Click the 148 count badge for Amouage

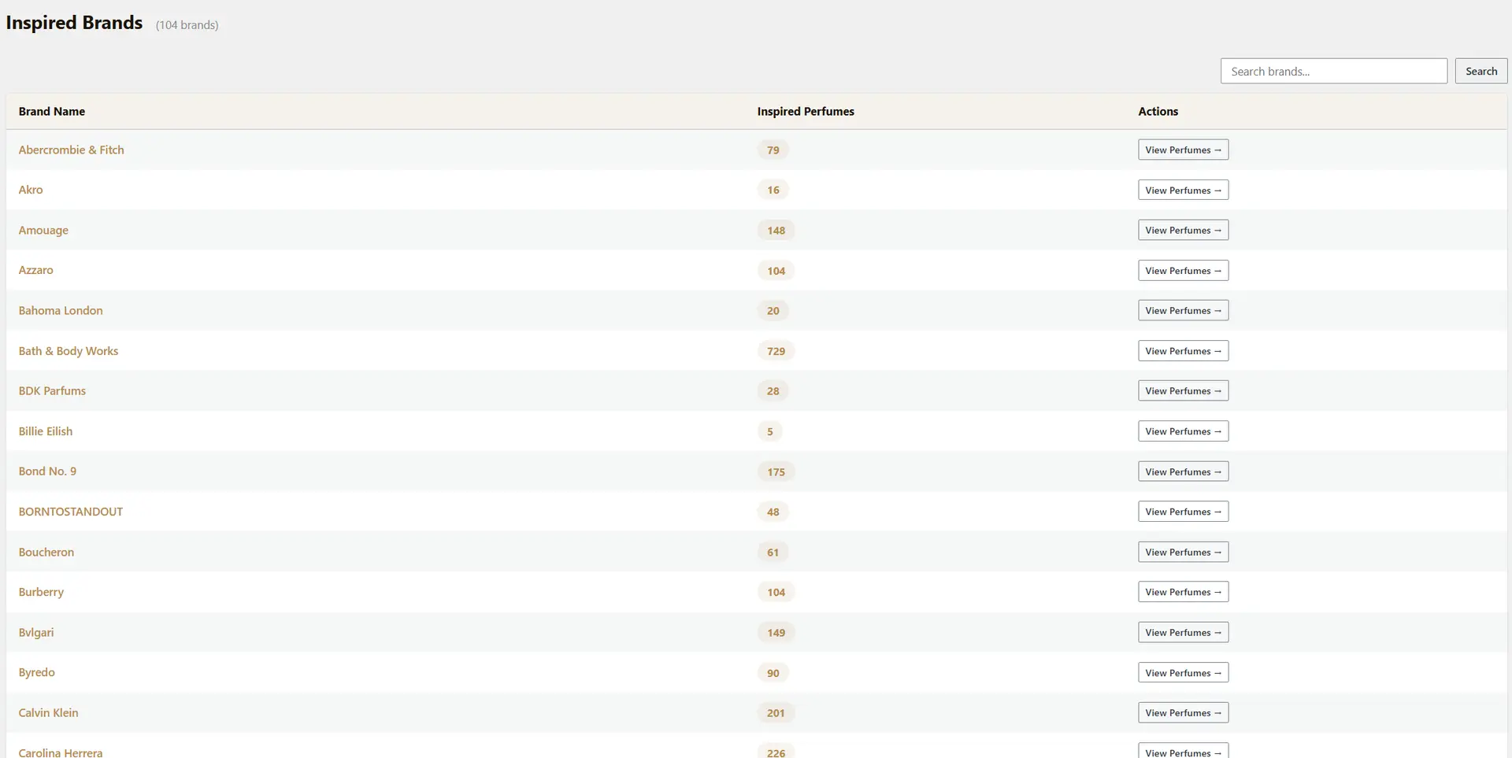click(x=776, y=230)
